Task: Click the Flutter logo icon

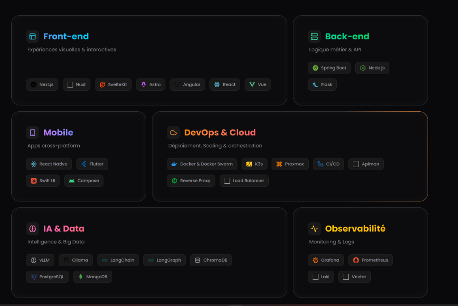Action: point(84,164)
